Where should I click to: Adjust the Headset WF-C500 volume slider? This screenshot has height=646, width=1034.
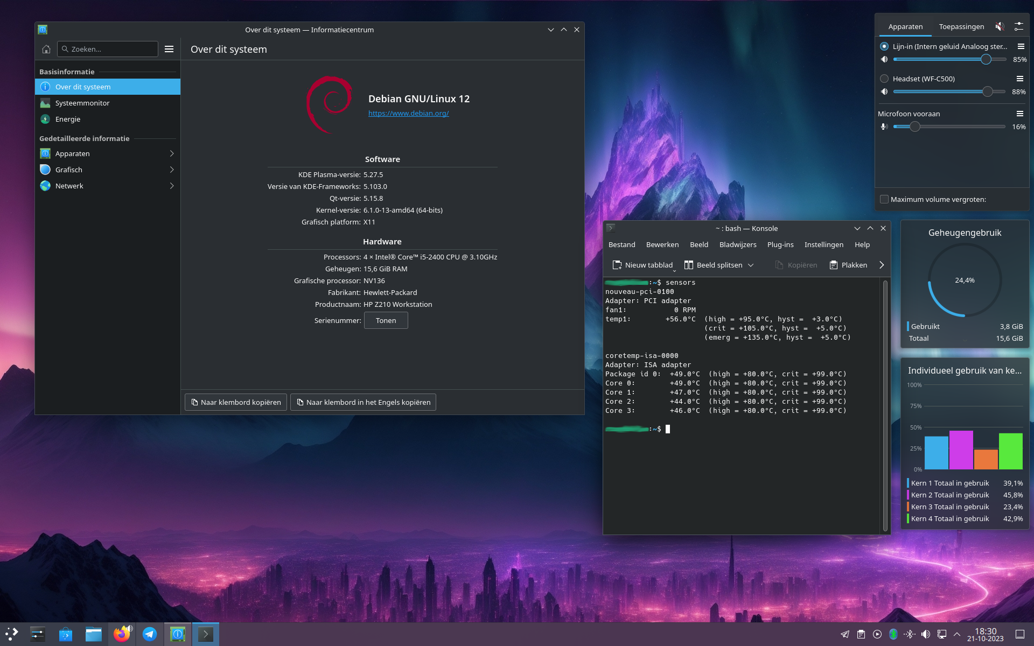tap(949, 92)
